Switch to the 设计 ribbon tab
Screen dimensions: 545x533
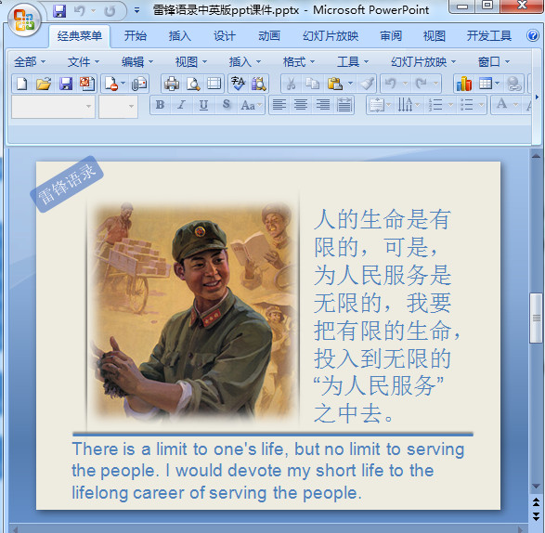pos(224,36)
